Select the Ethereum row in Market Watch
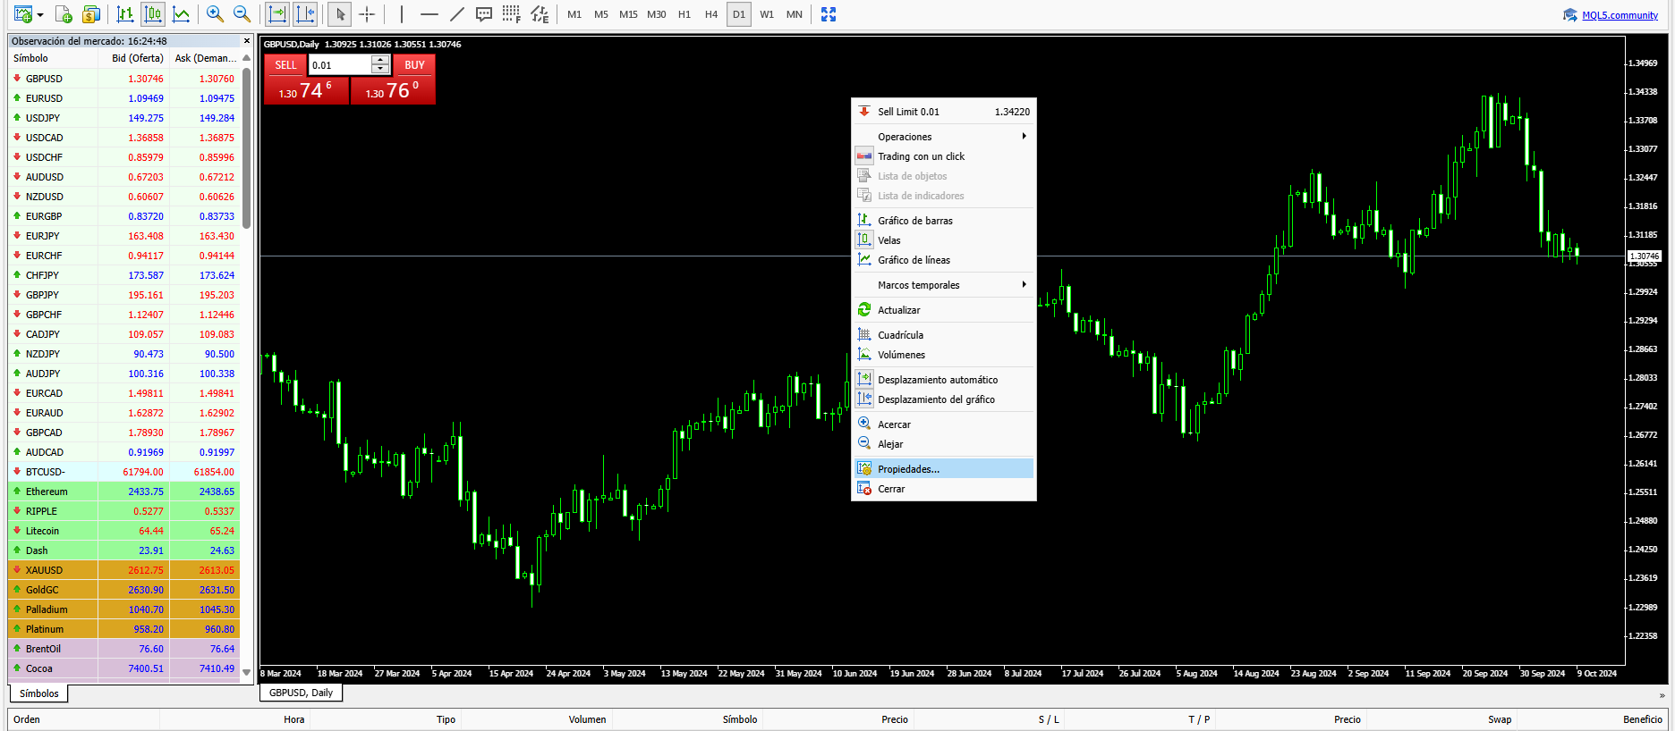 (x=124, y=492)
